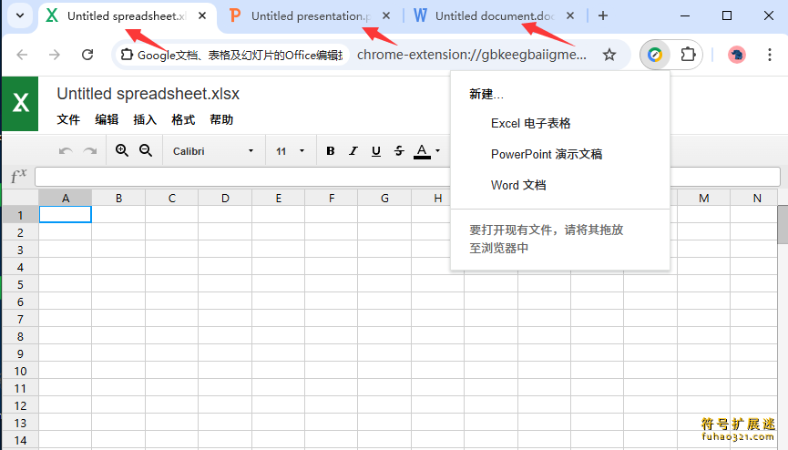The height and width of the screenshot is (450, 788).
Task: Toggle underline formatting
Action: click(376, 151)
